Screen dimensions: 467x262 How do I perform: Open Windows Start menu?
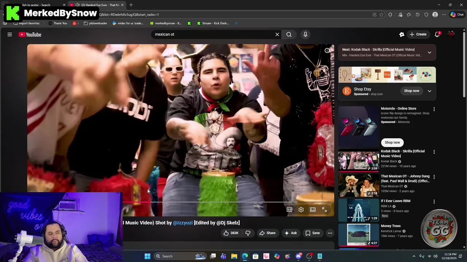coord(147,256)
